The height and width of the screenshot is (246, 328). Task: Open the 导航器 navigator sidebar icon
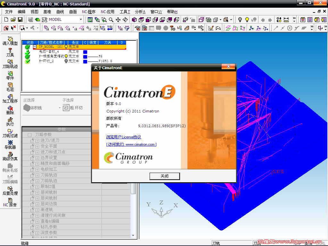point(10,145)
